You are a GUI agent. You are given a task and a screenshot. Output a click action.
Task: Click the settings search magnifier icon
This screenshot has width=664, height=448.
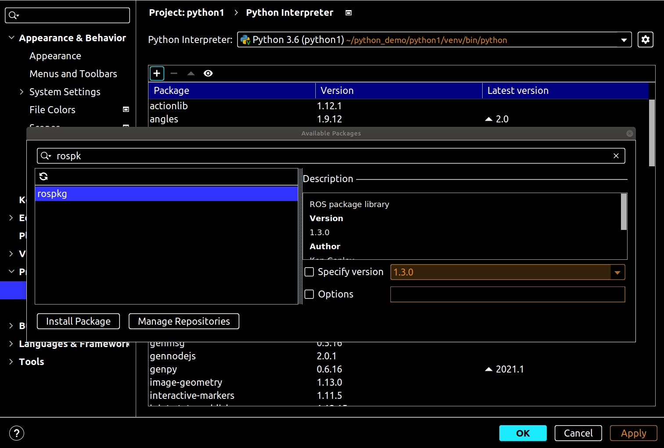click(x=14, y=15)
